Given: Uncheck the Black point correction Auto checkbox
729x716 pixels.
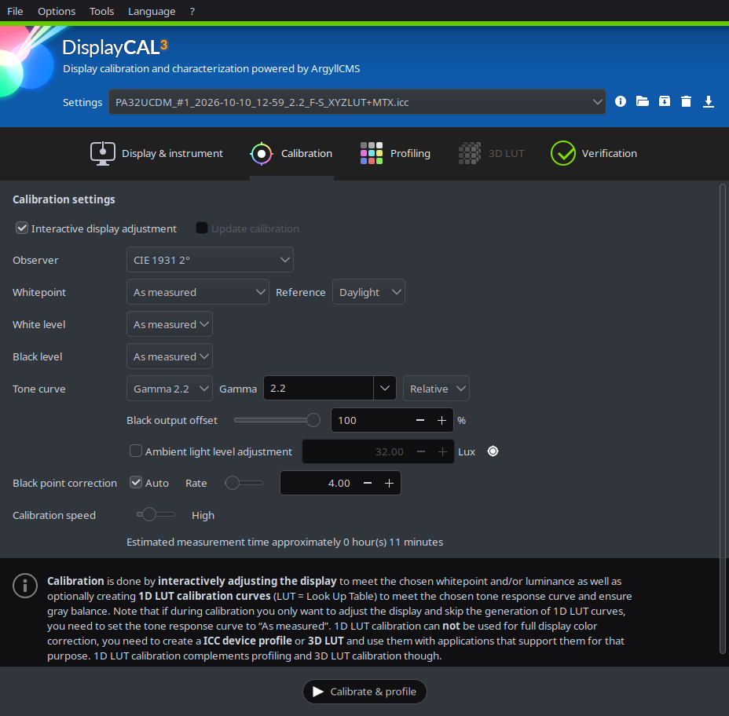Looking at the screenshot, I should tap(136, 482).
